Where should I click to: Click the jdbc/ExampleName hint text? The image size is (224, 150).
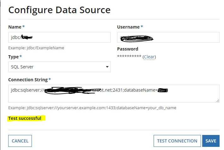(x=36, y=48)
